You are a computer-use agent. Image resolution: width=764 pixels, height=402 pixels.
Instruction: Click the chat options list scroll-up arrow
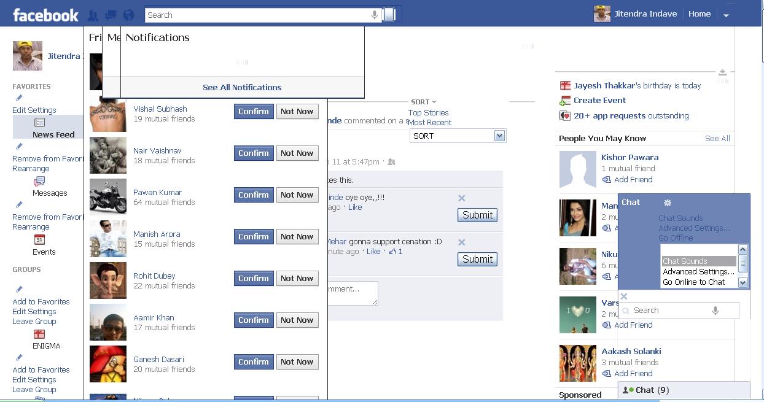pos(743,250)
